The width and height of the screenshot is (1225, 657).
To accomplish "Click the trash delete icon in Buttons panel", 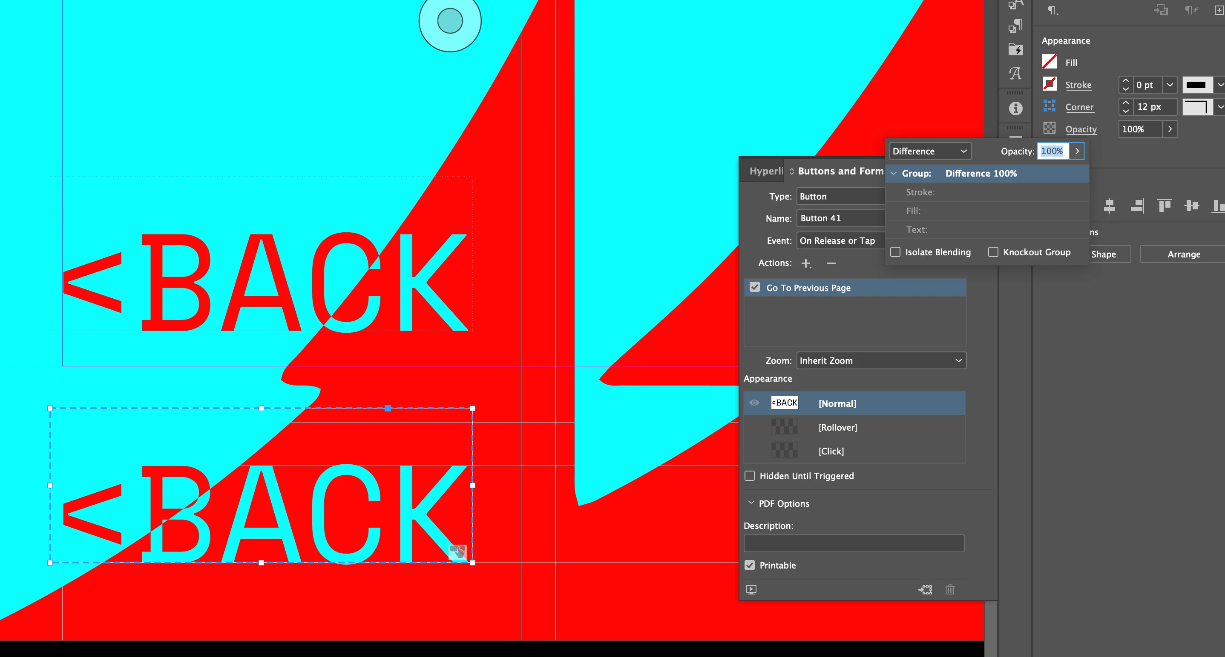I will coord(950,589).
